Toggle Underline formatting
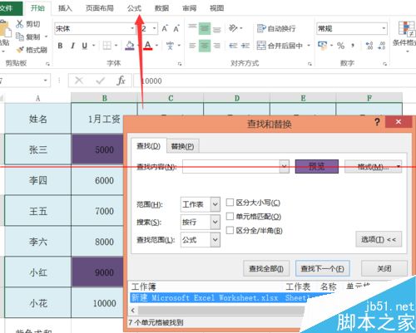This screenshot has width=416, height=333. (85, 46)
